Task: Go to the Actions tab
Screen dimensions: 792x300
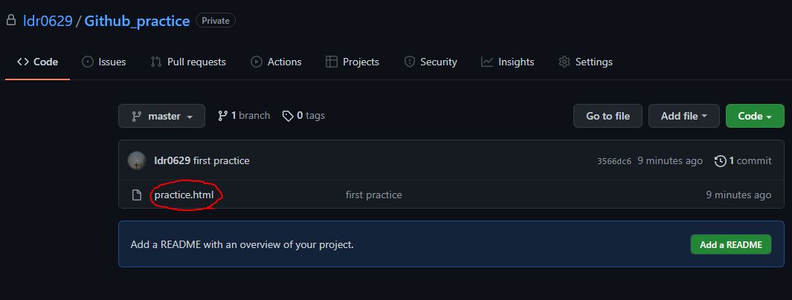Action: (277, 62)
